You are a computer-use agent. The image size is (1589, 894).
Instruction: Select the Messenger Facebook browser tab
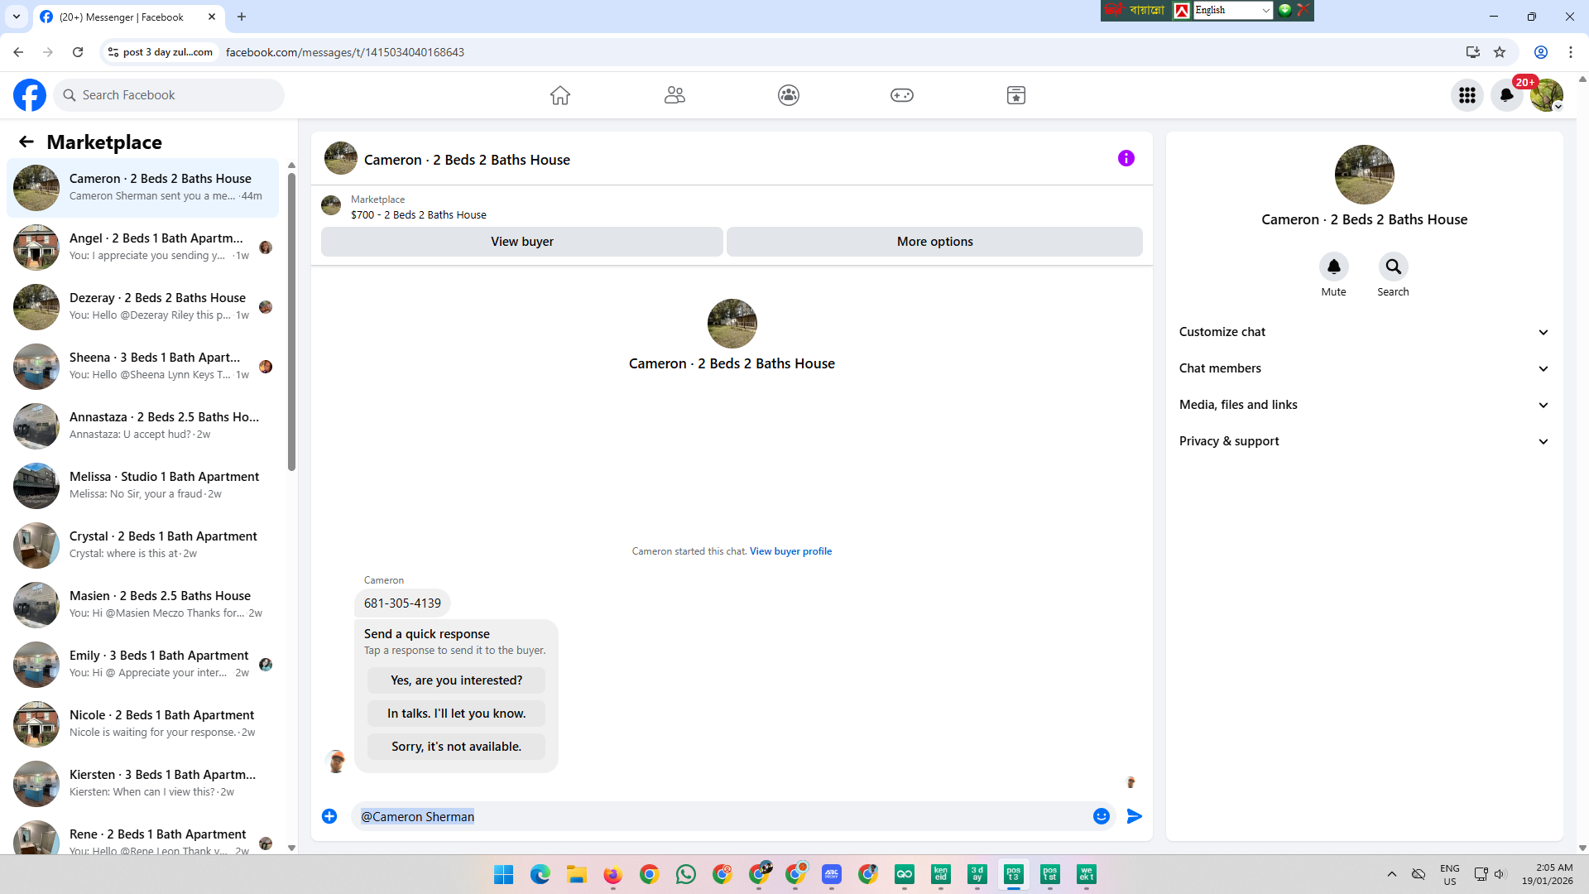click(x=128, y=17)
